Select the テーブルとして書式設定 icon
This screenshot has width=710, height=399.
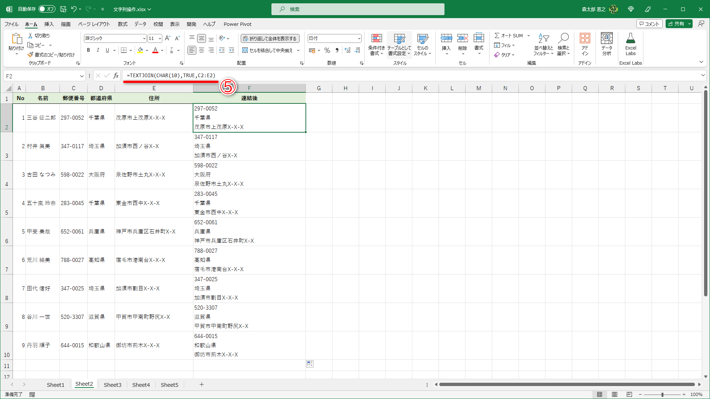(x=399, y=44)
